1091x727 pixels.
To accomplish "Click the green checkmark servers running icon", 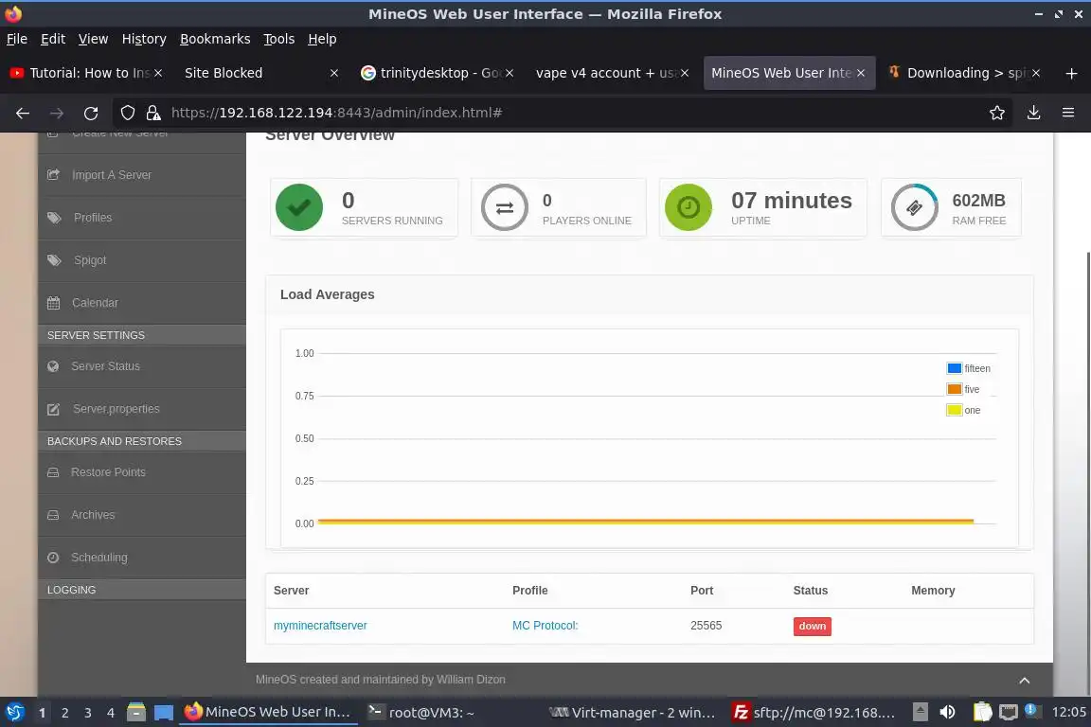I will click(299, 207).
